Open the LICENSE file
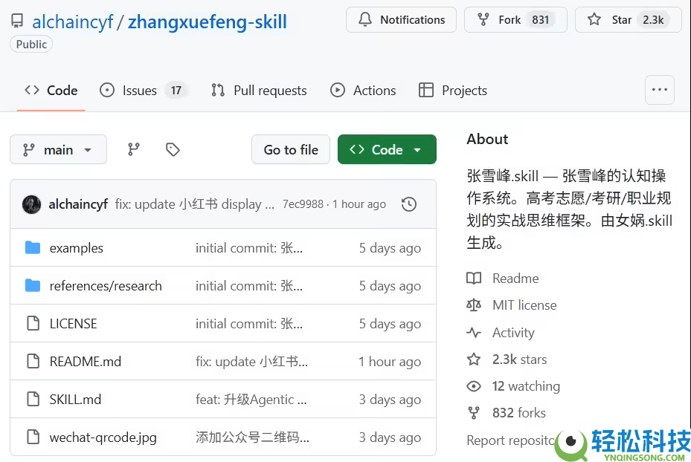This screenshot has width=691, height=462. [73, 324]
